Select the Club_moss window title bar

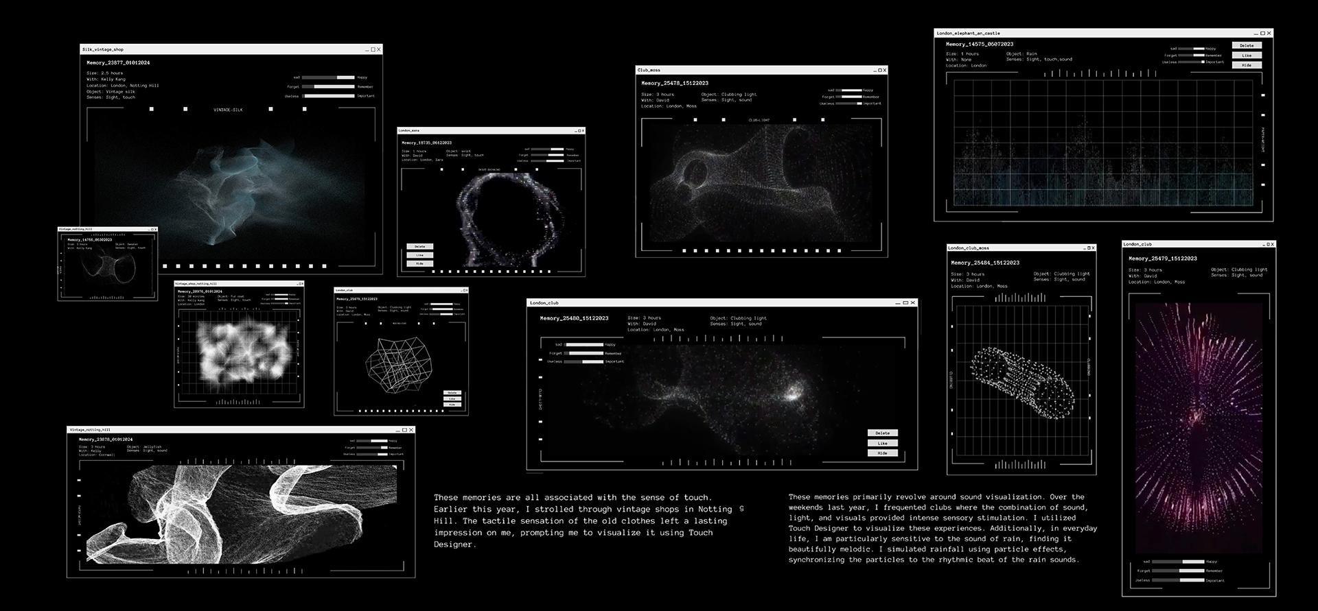pyautogui.click(x=762, y=70)
